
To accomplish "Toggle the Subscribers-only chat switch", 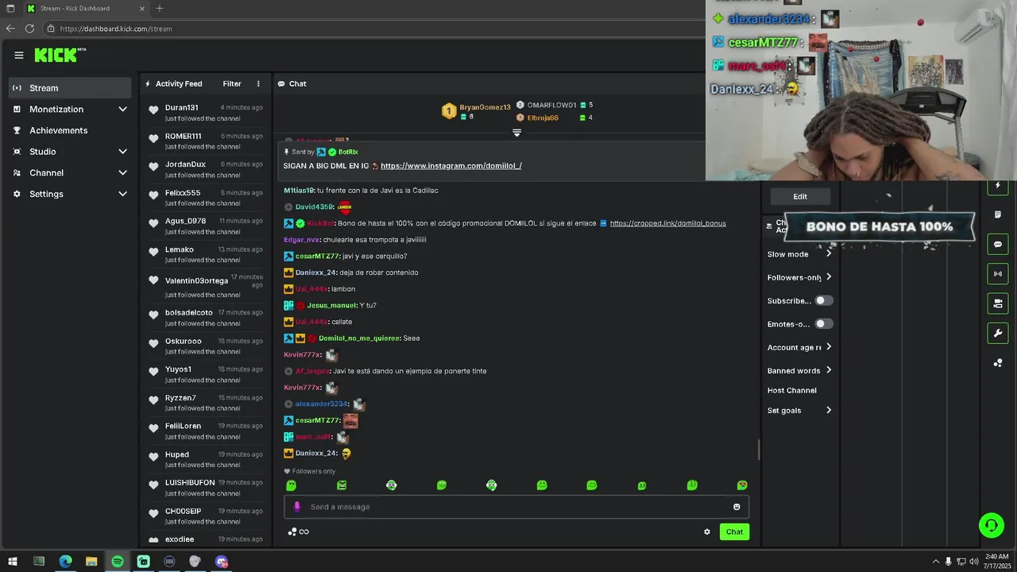I will 824,301.
